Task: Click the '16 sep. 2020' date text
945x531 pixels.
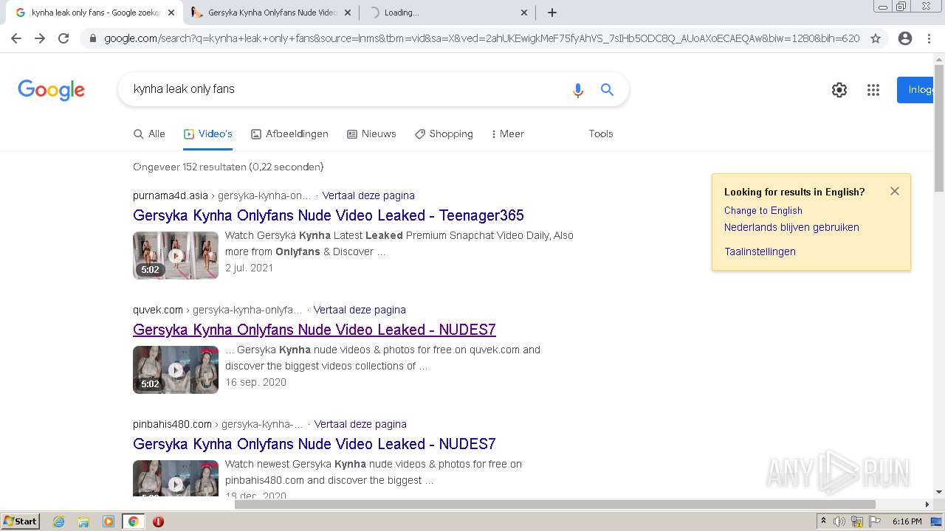Action: tap(255, 383)
